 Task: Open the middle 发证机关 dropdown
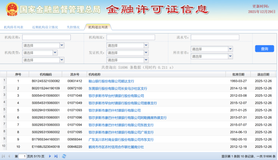pos(146,53)
